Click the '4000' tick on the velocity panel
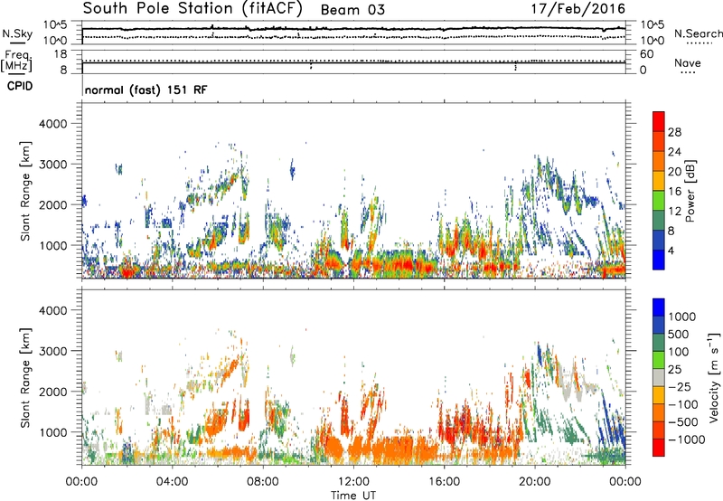Image resolution: width=723 pixels, height=501 pixels. tap(52, 310)
